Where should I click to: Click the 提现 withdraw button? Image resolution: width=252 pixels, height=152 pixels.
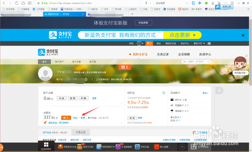[73, 98]
